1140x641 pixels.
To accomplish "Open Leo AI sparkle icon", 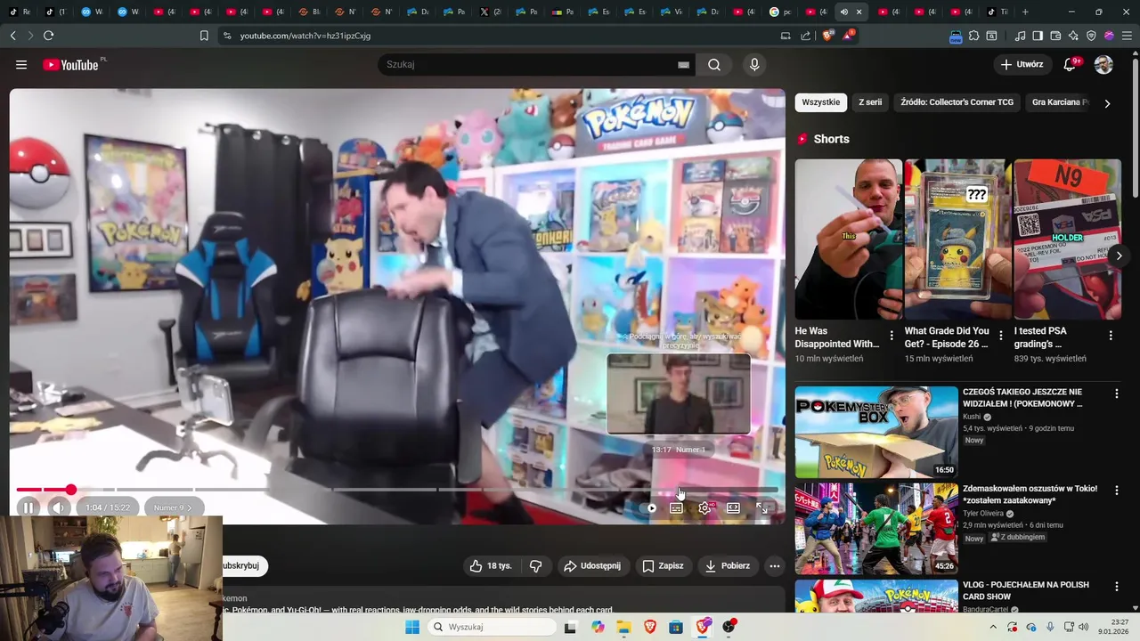I will pyautogui.click(x=1073, y=36).
